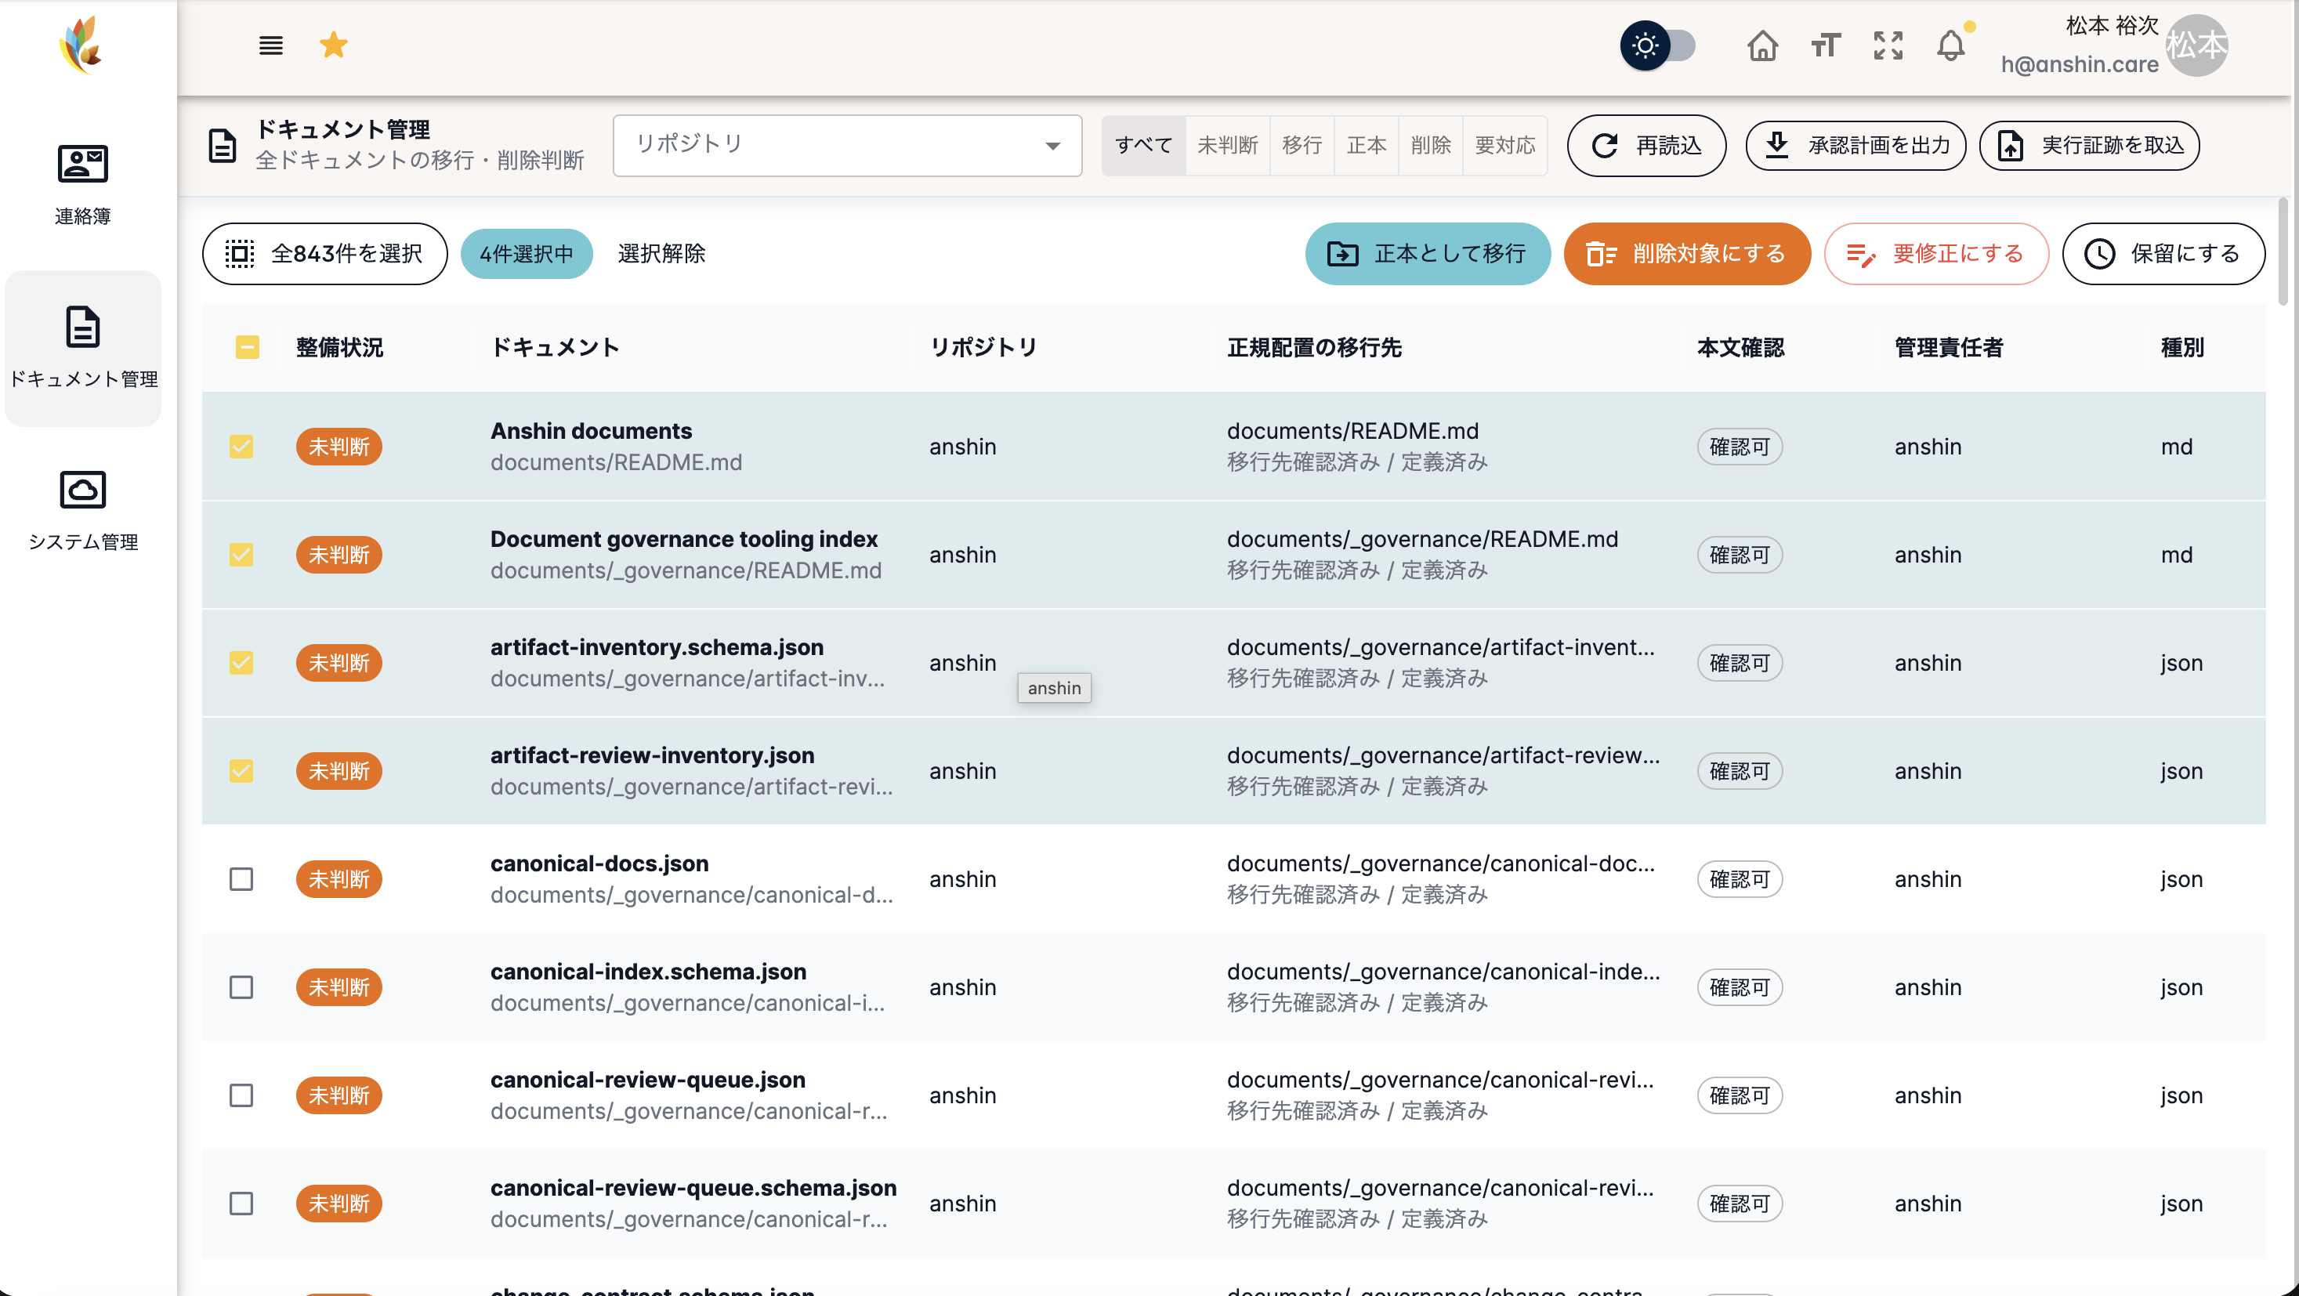This screenshot has height=1296, width=2299.
Task: Click the page vertical scrollbar
Action: [2284, 252]
